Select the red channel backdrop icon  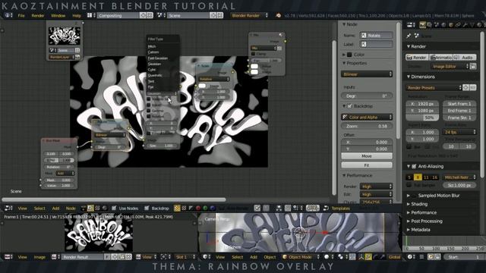pos(198,209)
